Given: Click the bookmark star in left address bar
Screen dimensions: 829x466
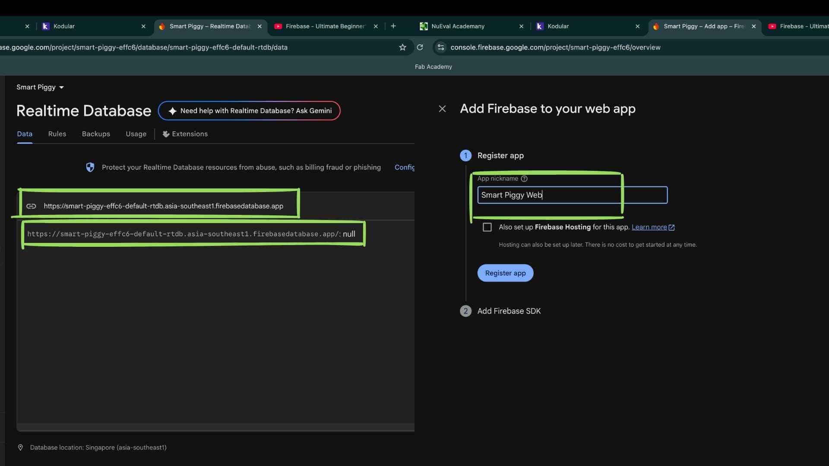Looking at the screenshot, I should coord(402,47).
